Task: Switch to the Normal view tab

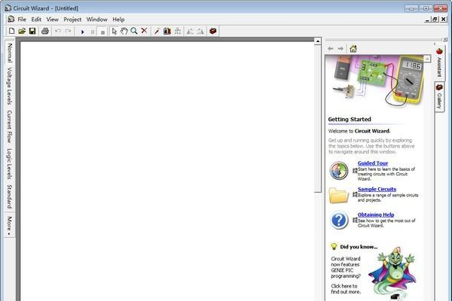Action: [10, 53]
